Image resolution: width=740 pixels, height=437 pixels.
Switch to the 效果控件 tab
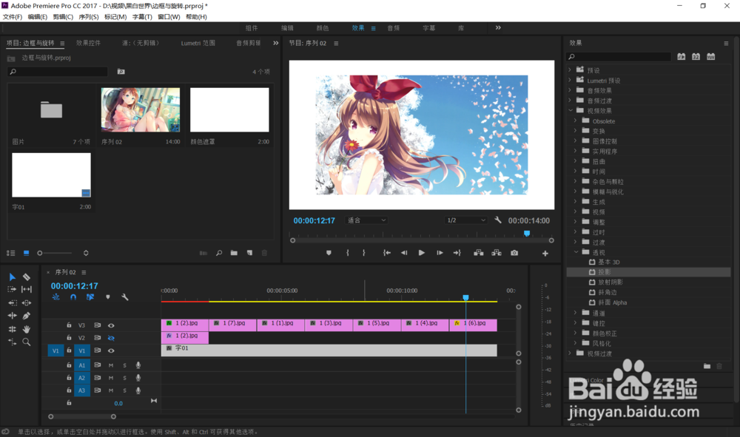[x=88, y=43]
